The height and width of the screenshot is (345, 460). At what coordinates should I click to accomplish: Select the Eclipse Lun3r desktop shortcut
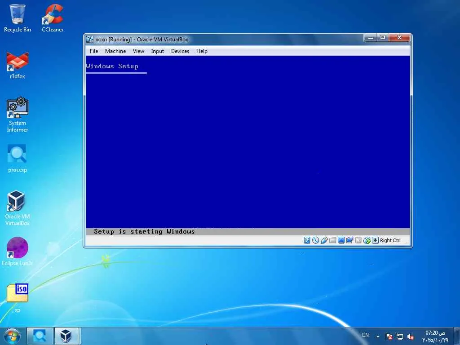pyautogui.click(x=18, y=252)
